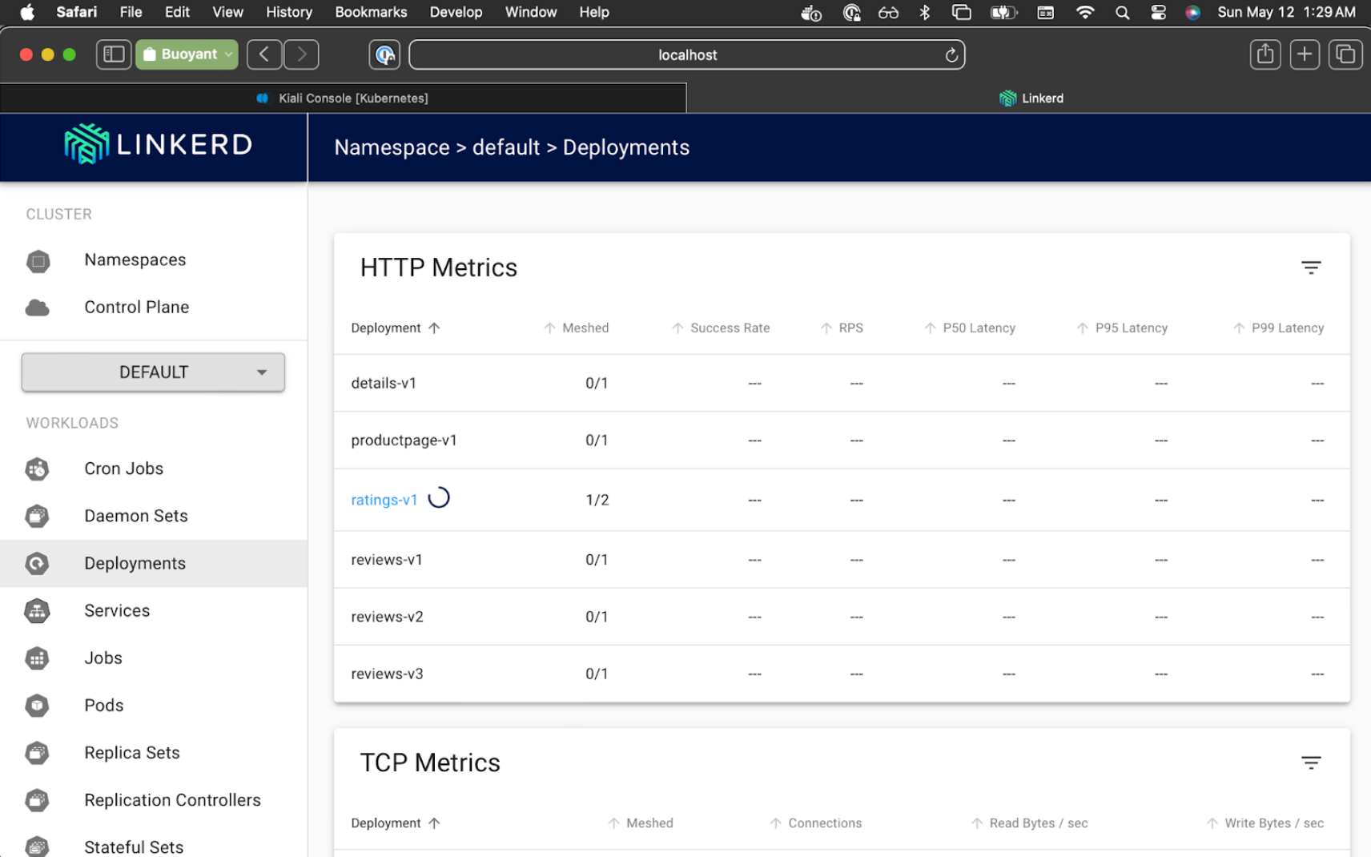Image resolution: width=1371 pixels, height=857 pixels.
Task: Click the Services icon
Action: (x=37, y=611)
